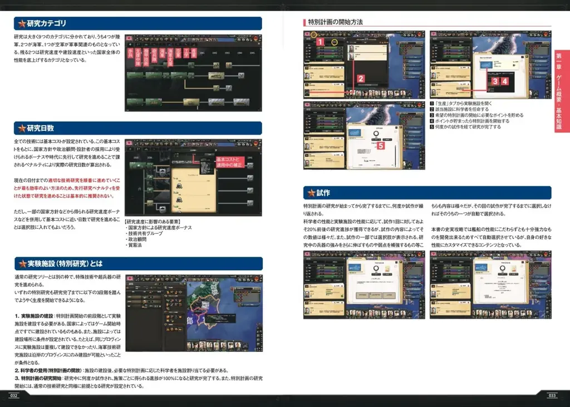Image resolution: width=570 pixels, height=407 pixels.
Task: Select the chapter side tab '第一章 ゲーム概要・基本知識'
Action: (562, 91)
